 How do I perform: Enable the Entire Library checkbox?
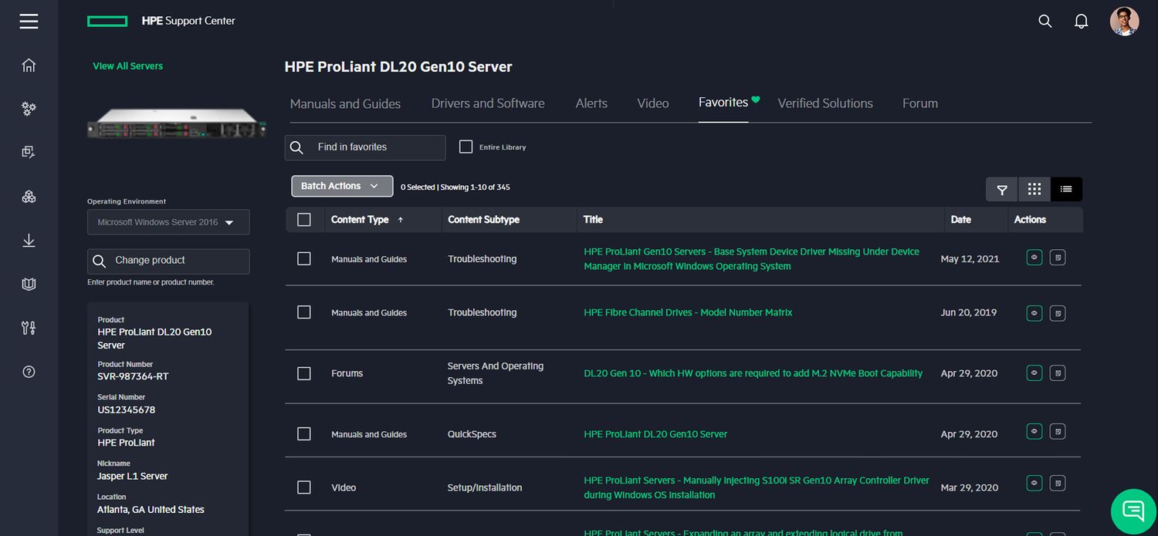coord(466,147)
